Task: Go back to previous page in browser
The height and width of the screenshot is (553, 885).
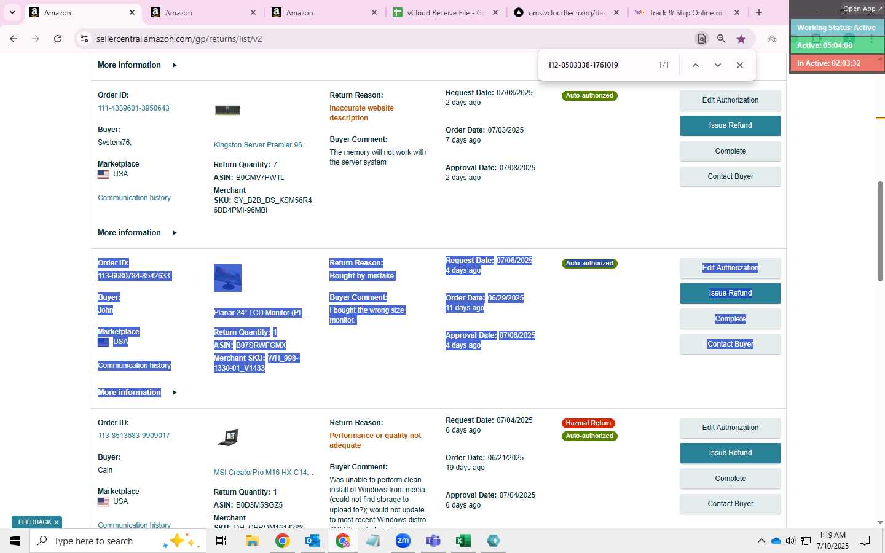Action: point(14,39)
